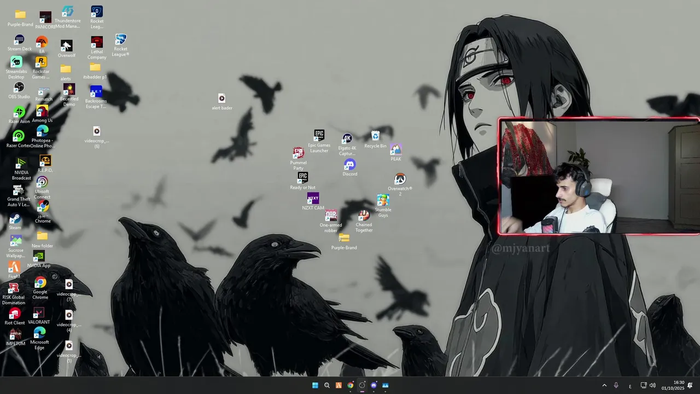The width and height of the screenshot is (700, 394).
Task: Open Microsoft Edge desktop shortcut
Action: point(39,338)
